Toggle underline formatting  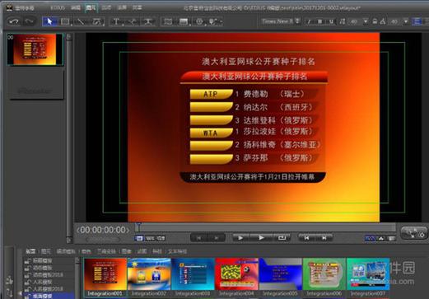[x=331, y=21]
